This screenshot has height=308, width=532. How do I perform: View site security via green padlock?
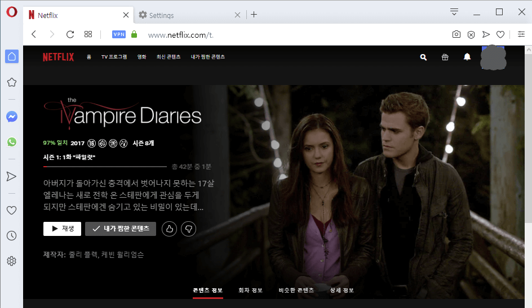[134, 34]
